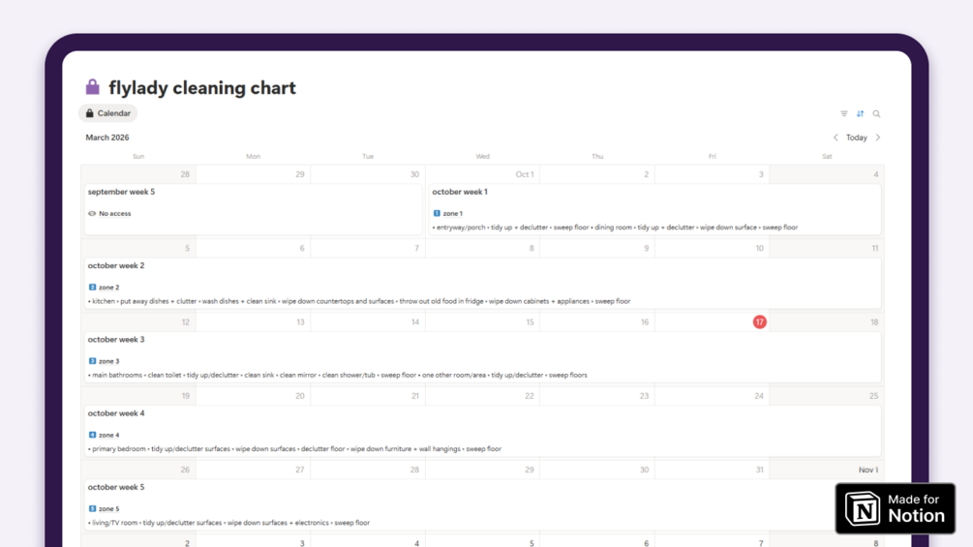This screenshot has width=973, height=547.
Task: Click the main bathrooms task list text
Action: 338,376
